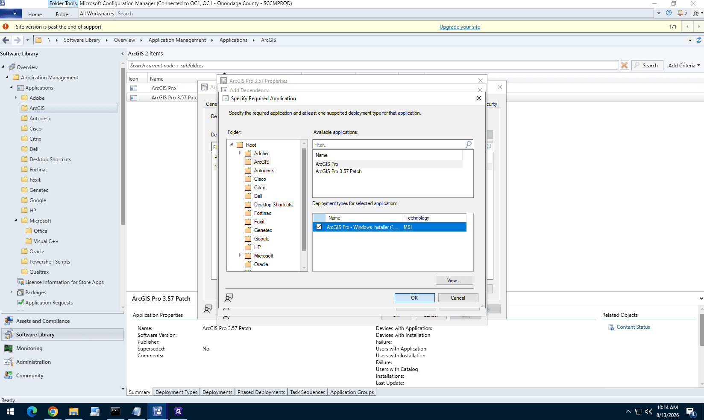Open the Home ribbon tab
This screenshot has height=420, width=704.
click(35, 14)
